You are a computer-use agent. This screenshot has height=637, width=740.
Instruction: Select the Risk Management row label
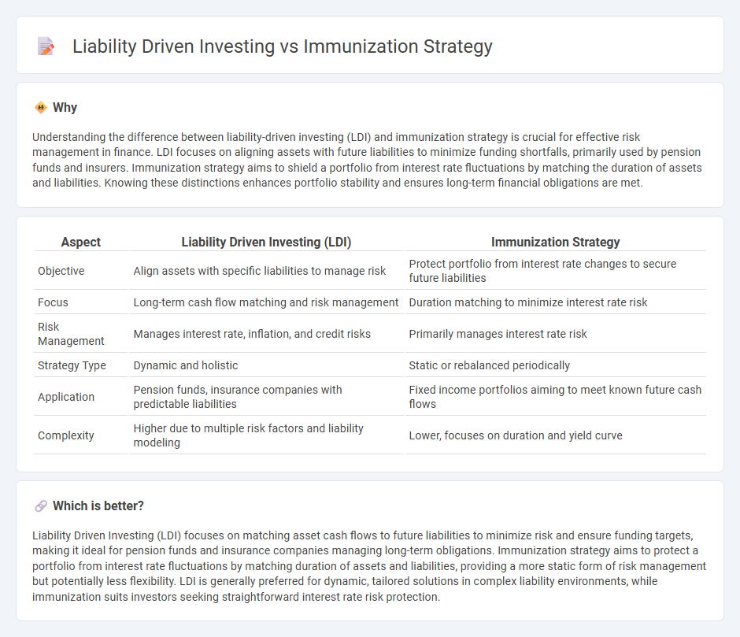coord(71,334)
